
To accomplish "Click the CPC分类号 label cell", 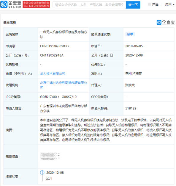I will [x=106, y=97].
